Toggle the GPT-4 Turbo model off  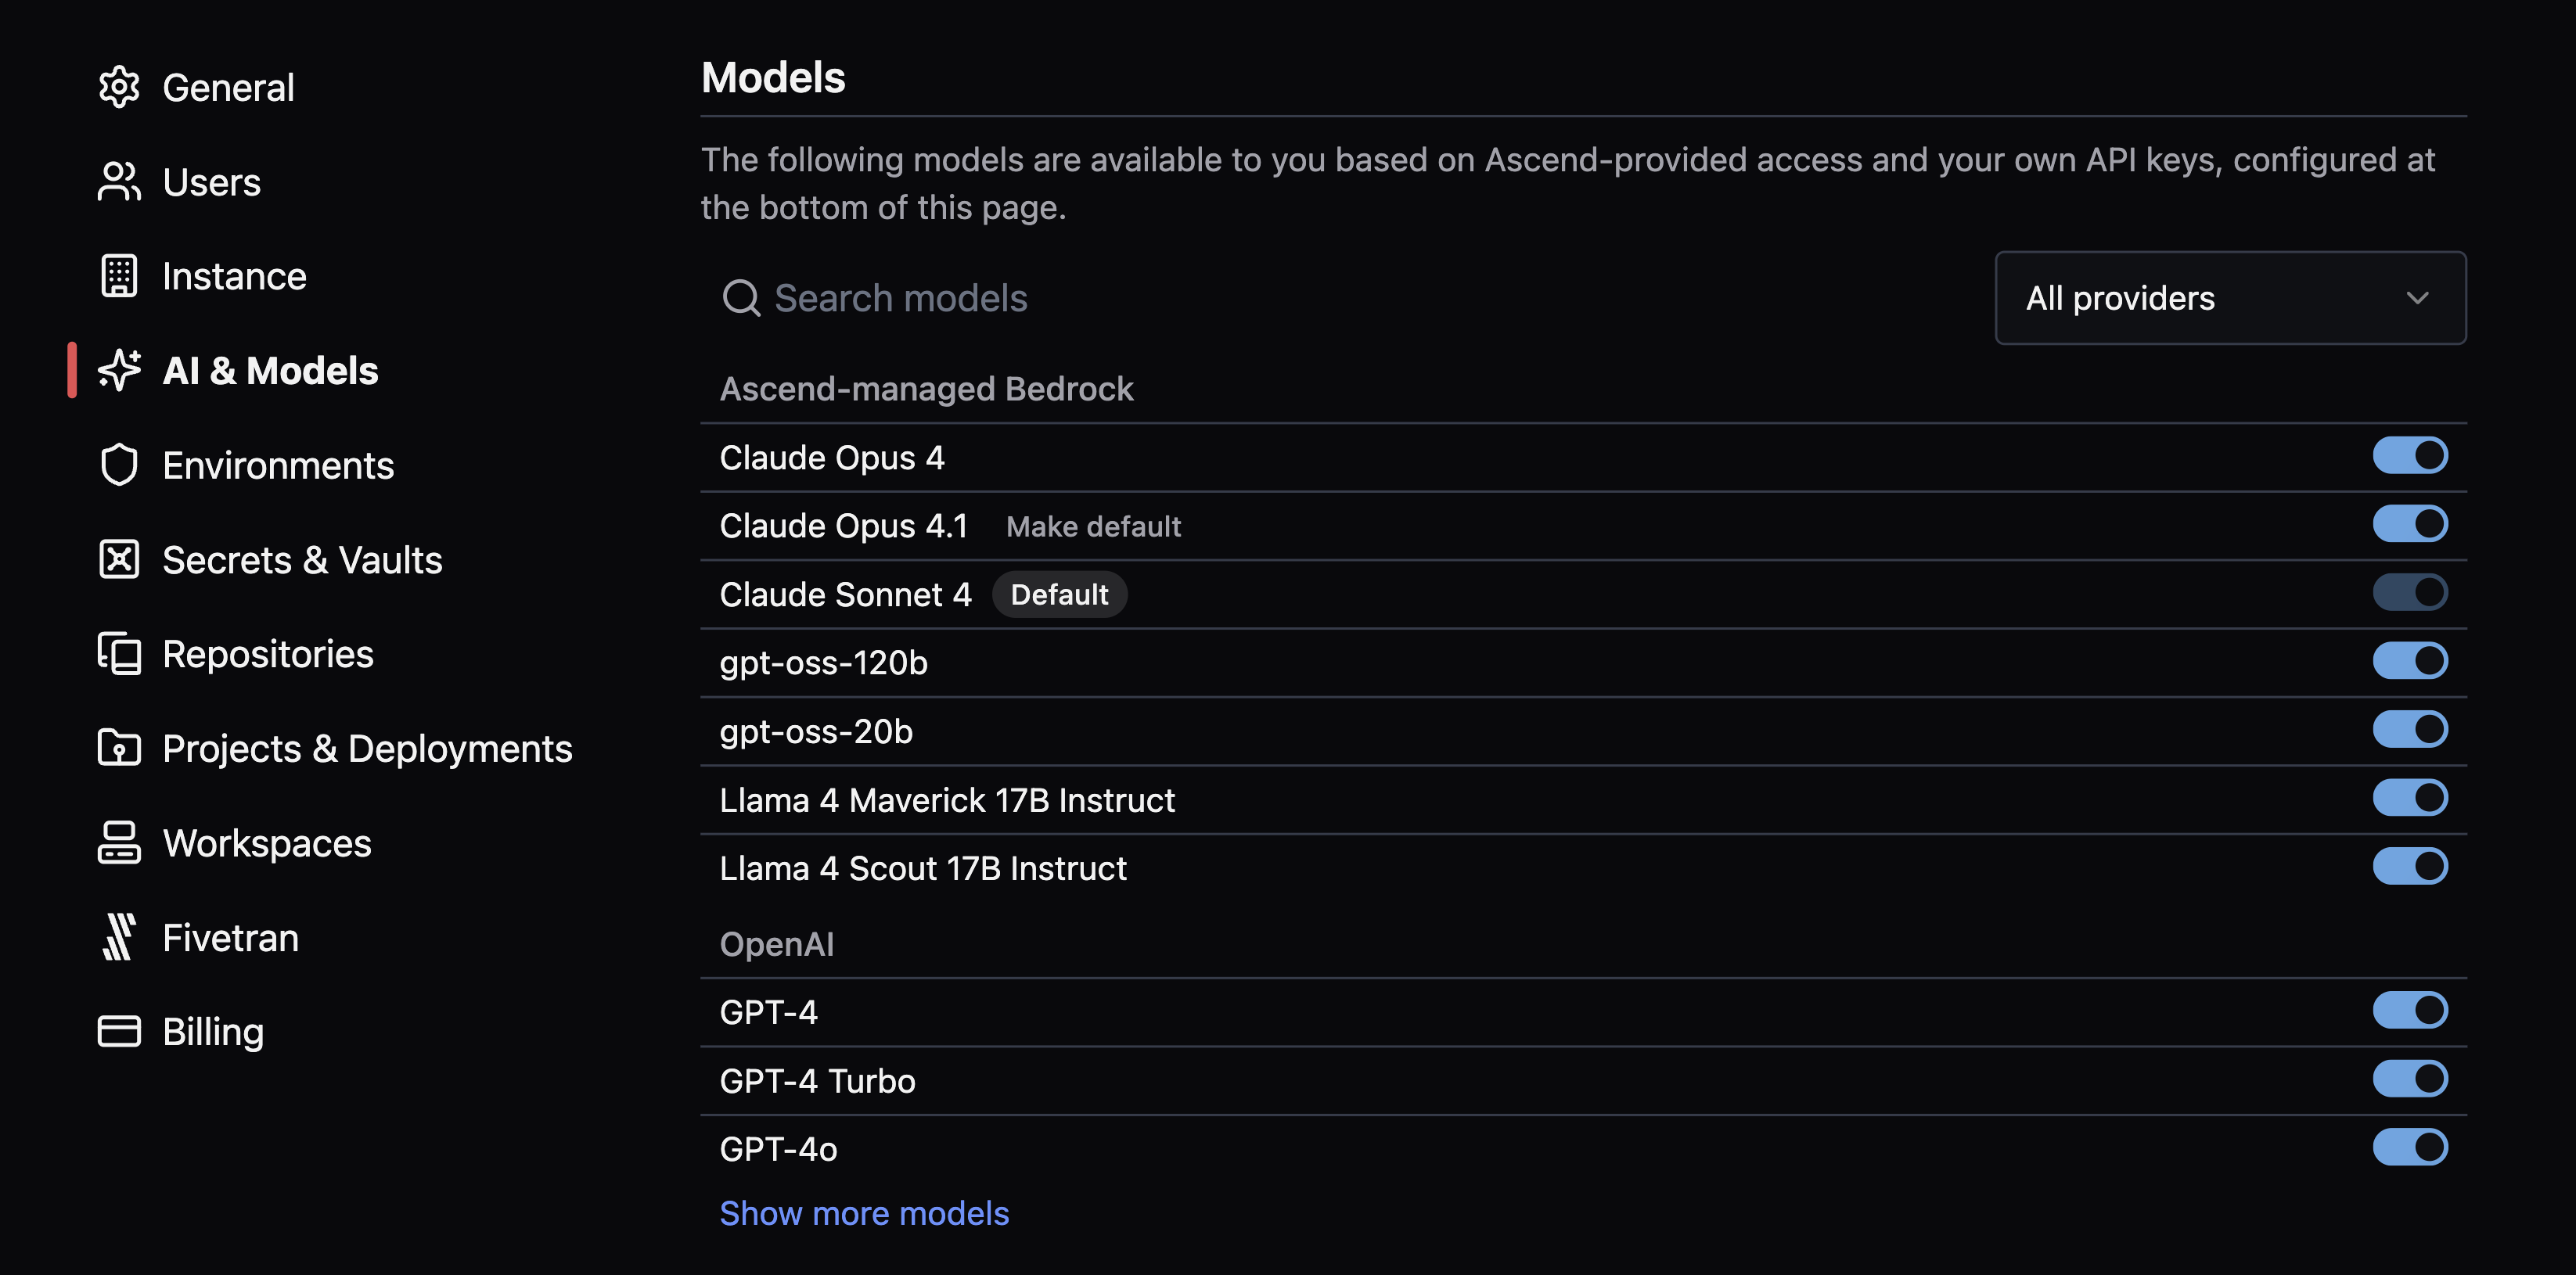(x=2409, y=1079)
